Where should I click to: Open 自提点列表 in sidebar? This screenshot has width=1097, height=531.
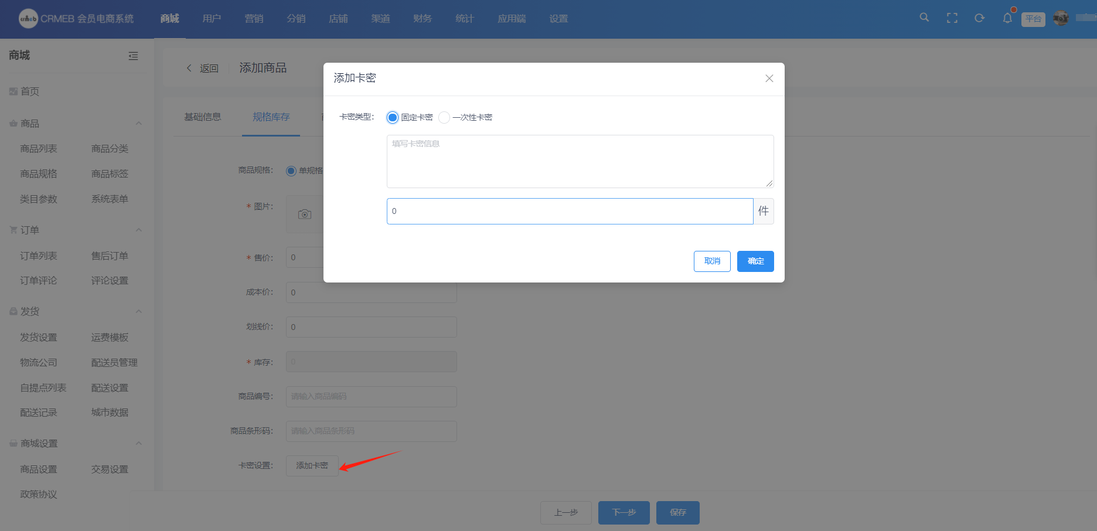[x=43, y=388]
